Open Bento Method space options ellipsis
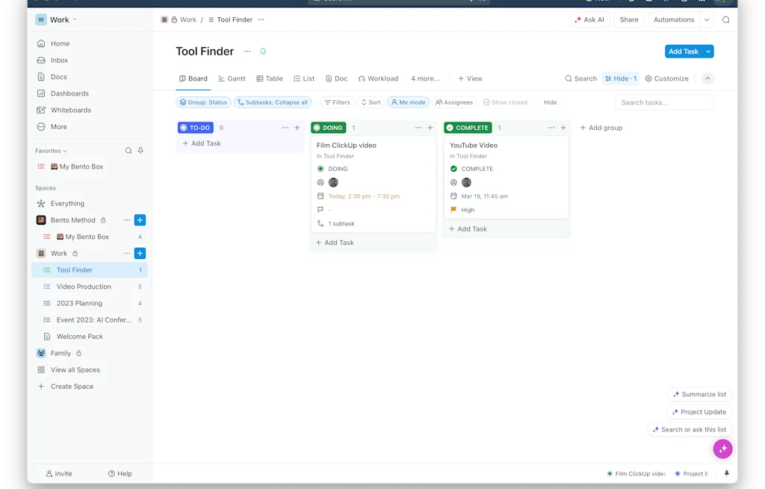The image size is (765, 489). (127, 220)
